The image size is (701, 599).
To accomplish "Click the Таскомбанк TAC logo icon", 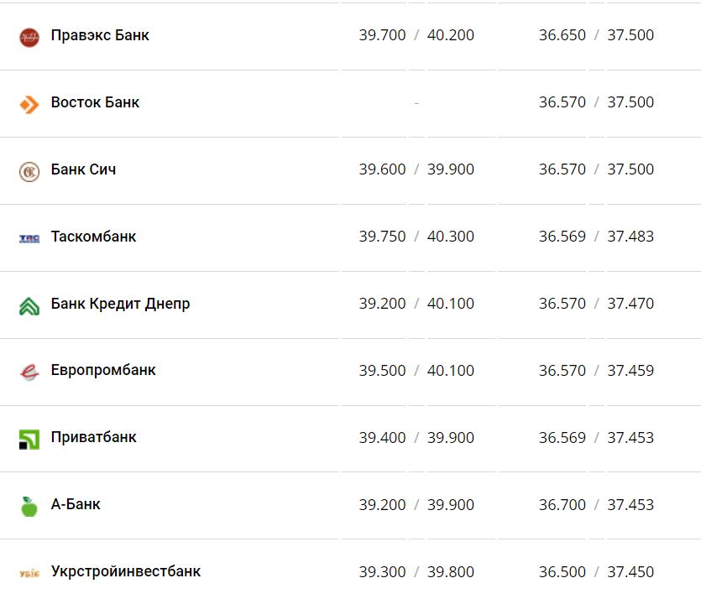I will (29, 238).
